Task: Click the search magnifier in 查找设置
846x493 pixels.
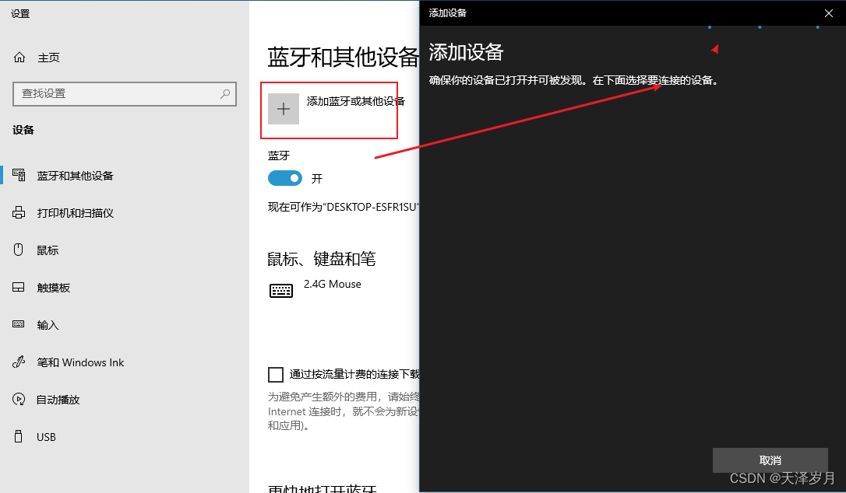Action: pos(226,94)
